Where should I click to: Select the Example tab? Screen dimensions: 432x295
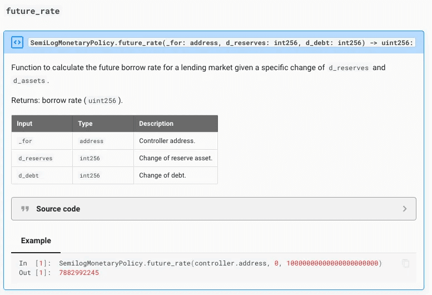36,241
